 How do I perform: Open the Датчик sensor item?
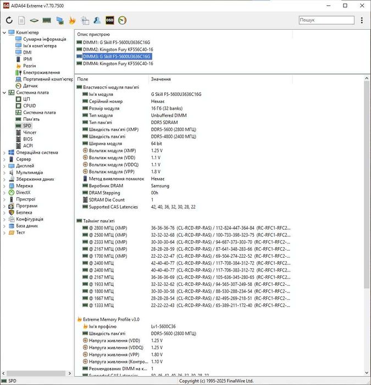(x=30, y=86)
